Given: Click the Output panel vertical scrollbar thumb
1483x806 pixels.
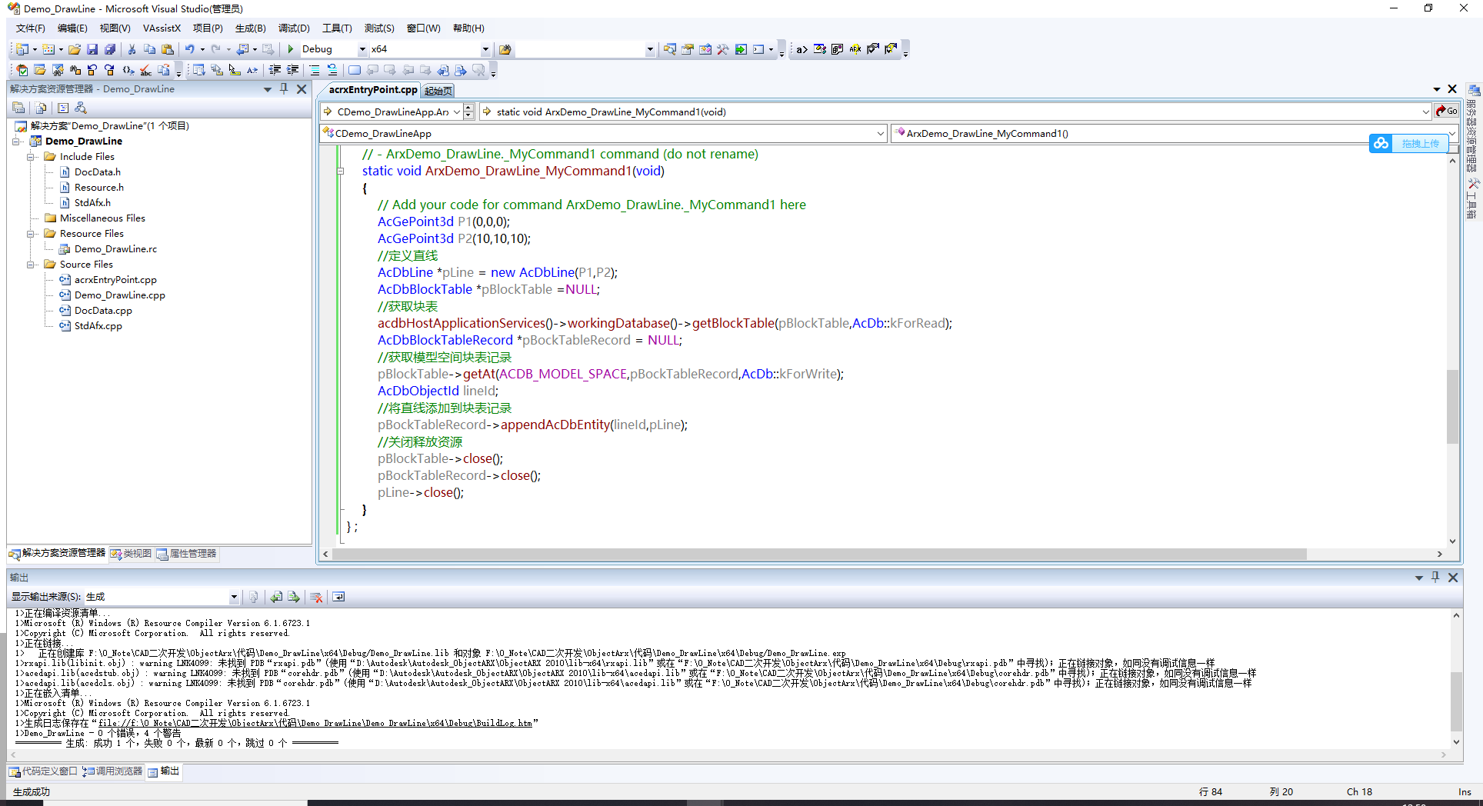Looking at the screenshot, I should 1456,701.
